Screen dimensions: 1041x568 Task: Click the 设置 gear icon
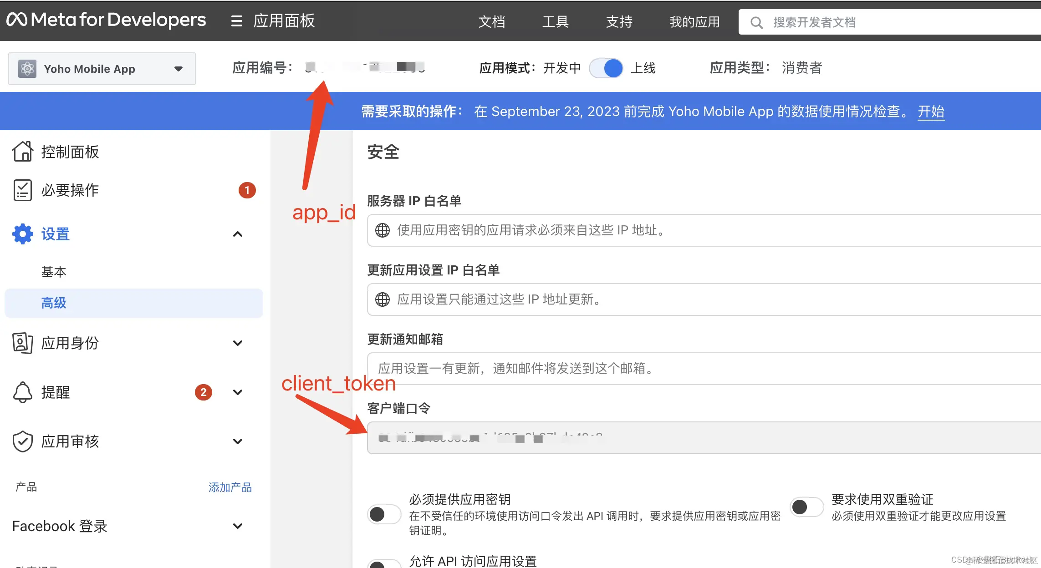(x=22, y=234)
